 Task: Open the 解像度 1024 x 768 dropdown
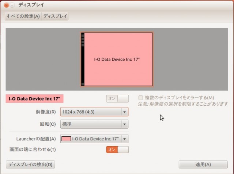click(94, 112)
